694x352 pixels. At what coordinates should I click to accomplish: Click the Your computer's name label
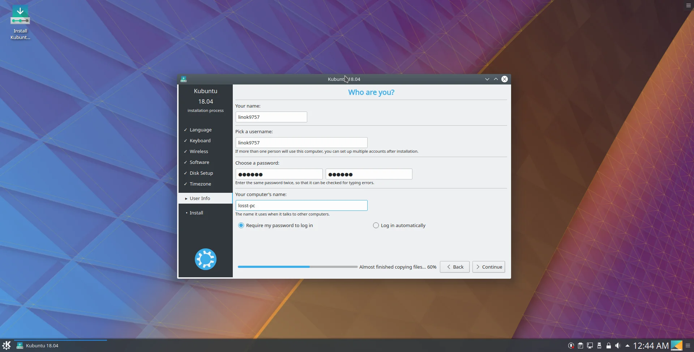261,194
